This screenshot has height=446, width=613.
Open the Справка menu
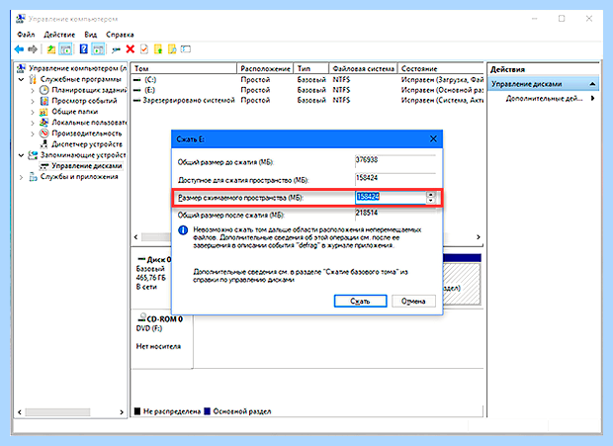[120, 35]
